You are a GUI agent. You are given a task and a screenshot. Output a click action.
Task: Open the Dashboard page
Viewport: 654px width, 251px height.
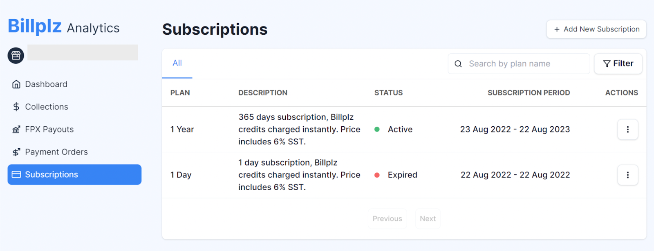click(46, 84)
